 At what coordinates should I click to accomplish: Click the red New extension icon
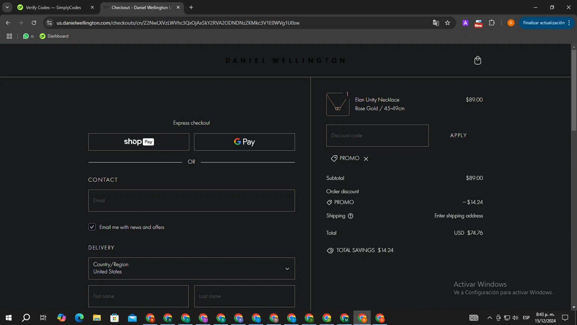[x=479, y=23]
